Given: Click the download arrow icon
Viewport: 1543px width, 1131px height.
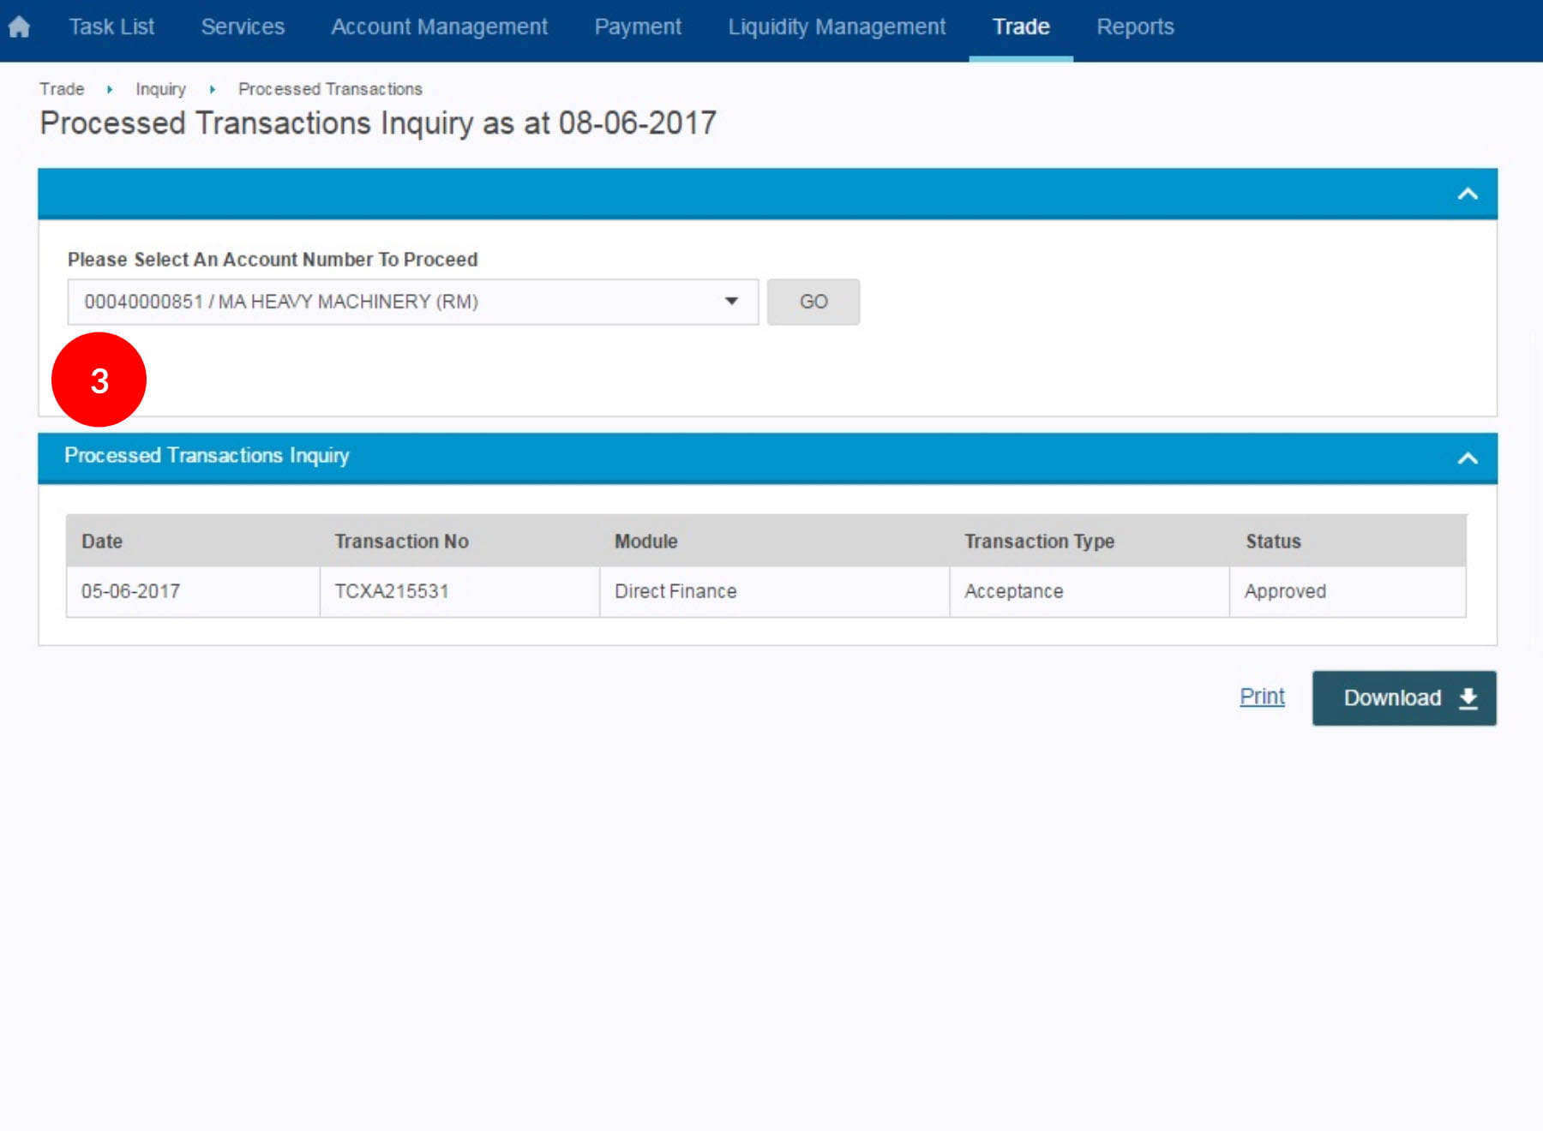Looking at the screenshot, I should click(x=1468, y=698).
